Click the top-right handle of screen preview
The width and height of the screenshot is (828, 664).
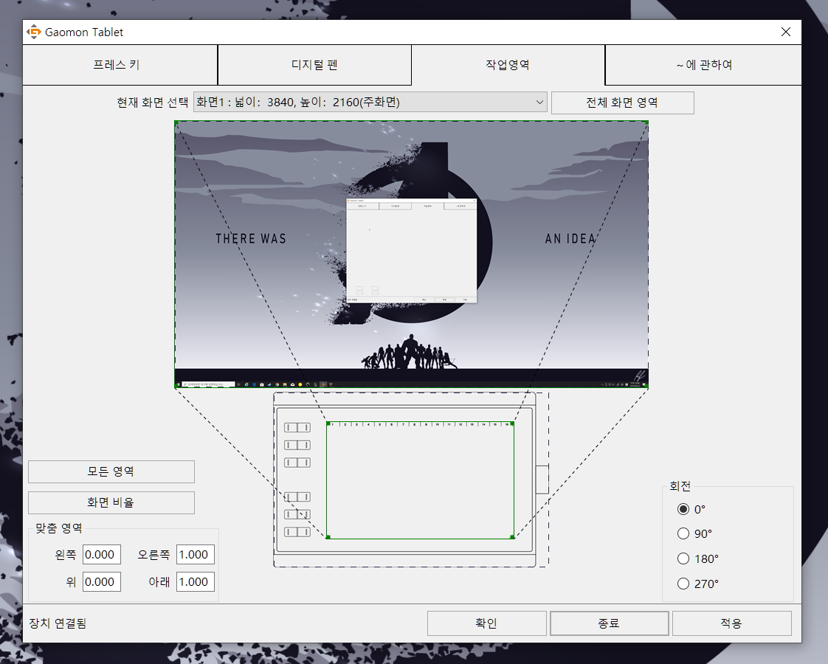point(646,122)
